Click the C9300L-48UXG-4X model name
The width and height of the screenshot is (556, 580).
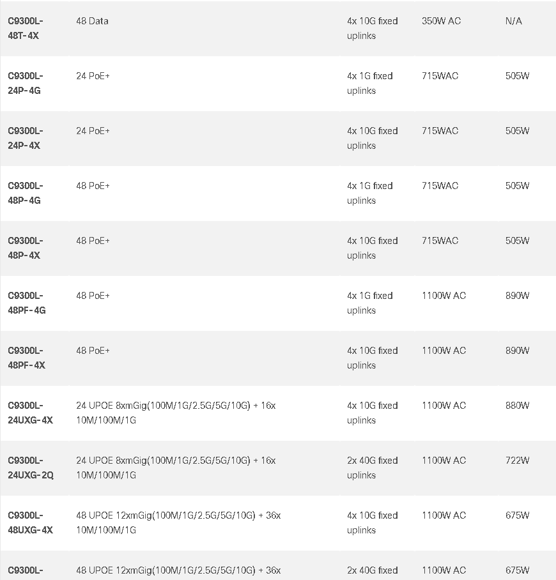point(30,523)
